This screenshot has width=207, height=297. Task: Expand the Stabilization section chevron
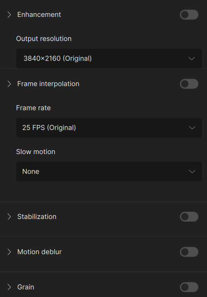coord(9,217)
